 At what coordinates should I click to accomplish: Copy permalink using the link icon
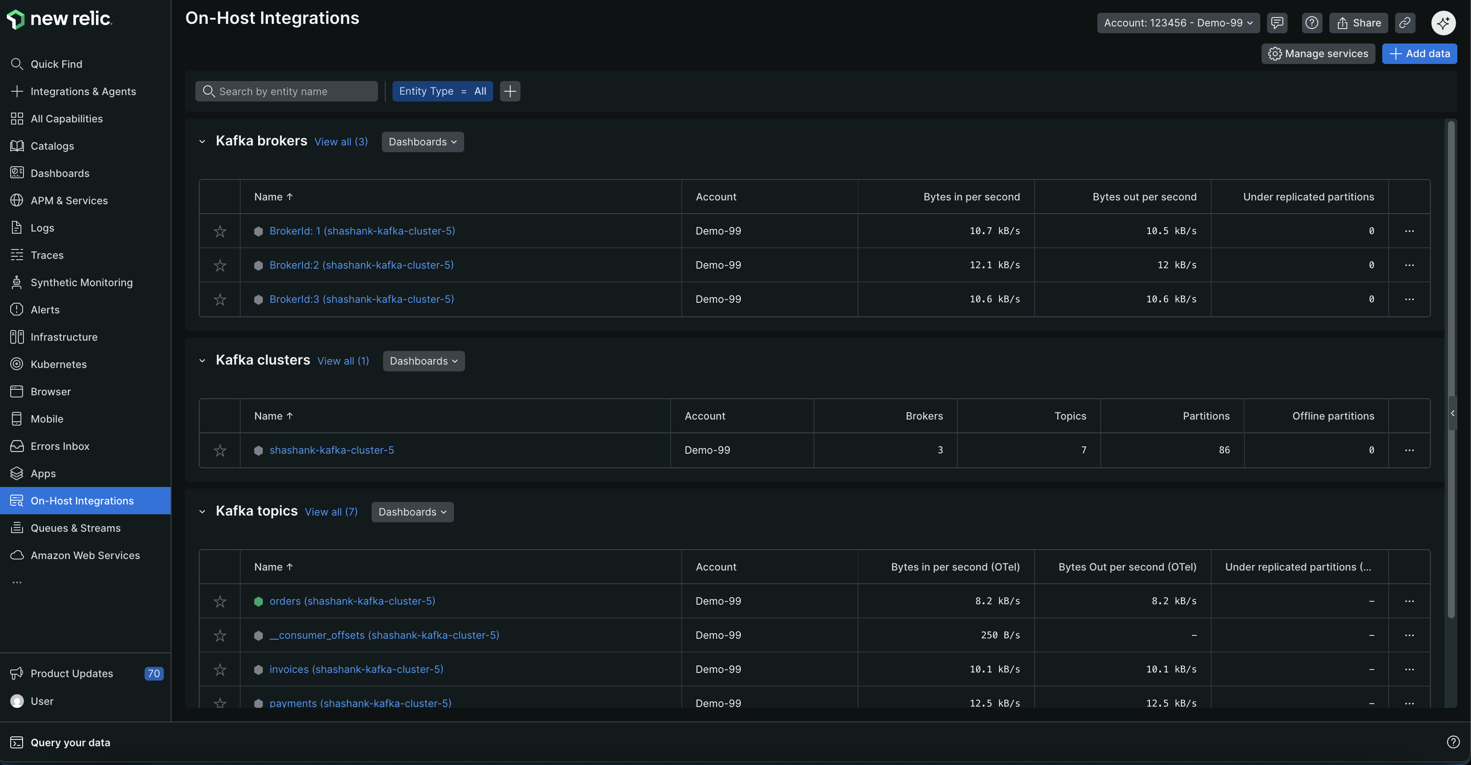(x=1405, y=23)
